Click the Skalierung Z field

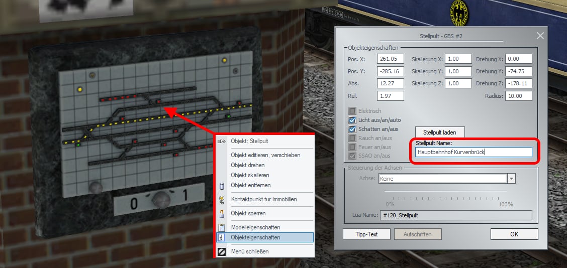coord(458,83)
